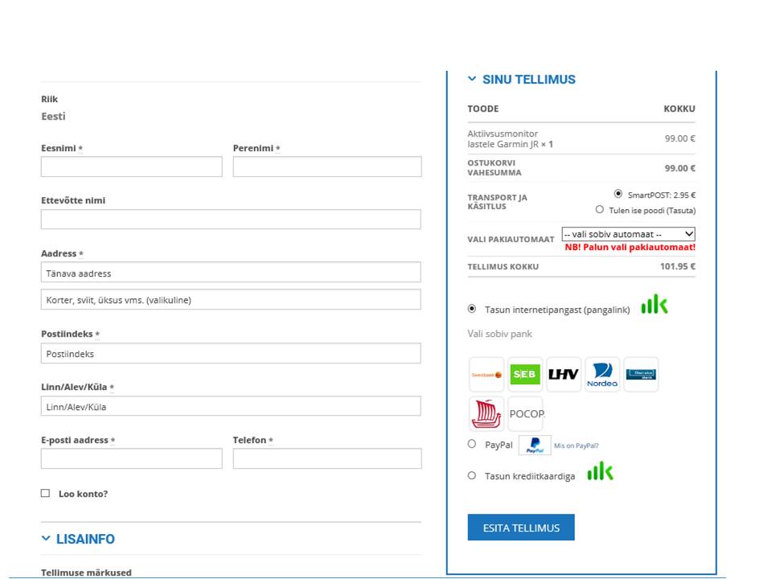The image size is (772, 579).
Task: Open the 'Mis on PayPal?' link
Action: 576,446
